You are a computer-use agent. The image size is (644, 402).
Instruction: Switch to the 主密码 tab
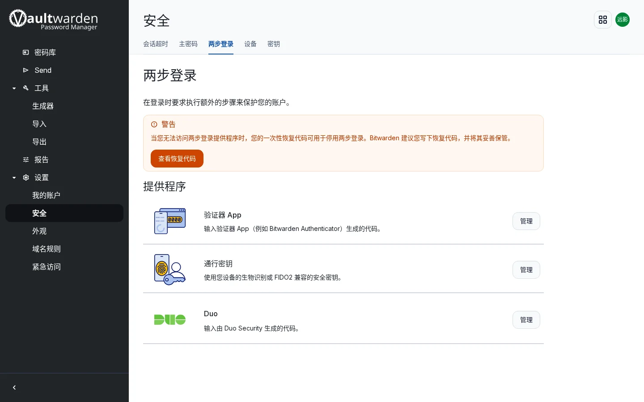[188, 44]
